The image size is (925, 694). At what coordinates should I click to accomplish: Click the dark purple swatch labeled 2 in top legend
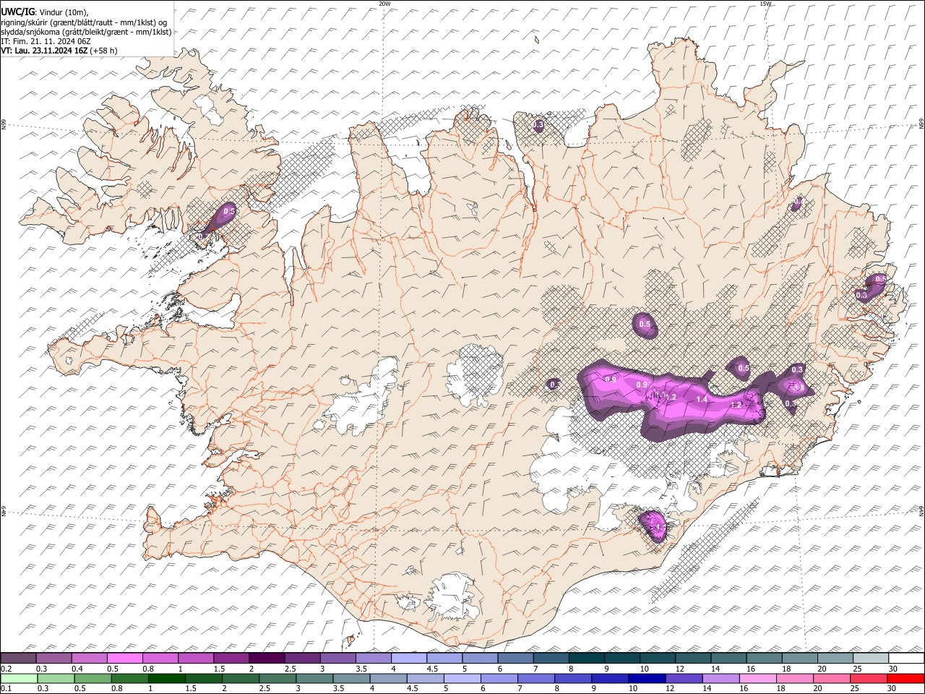click(266, 658)
